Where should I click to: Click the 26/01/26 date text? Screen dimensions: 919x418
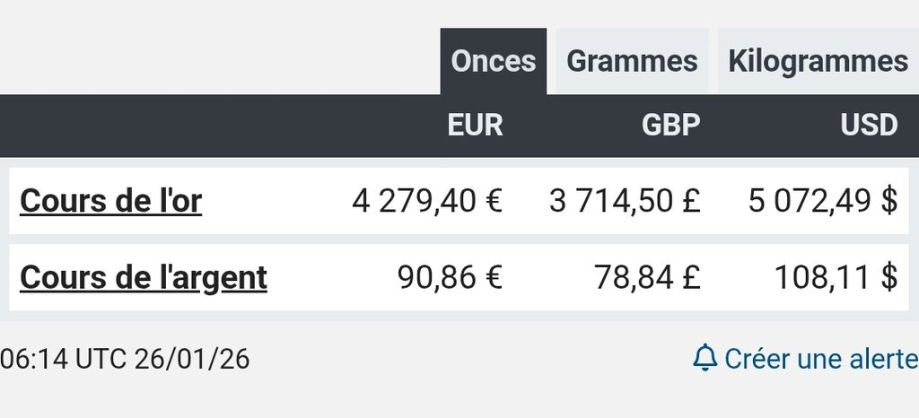(x=192, y=360)
